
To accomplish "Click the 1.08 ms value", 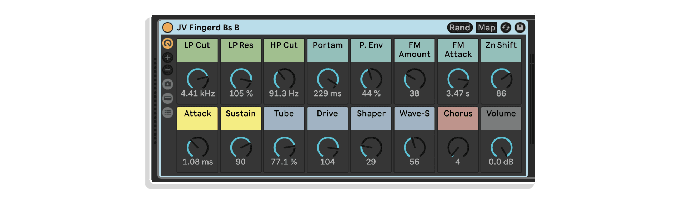I will 198,162.
